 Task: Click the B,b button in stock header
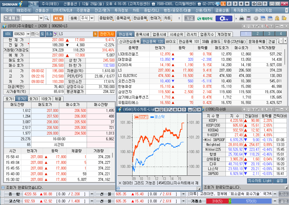[x=49, y=34]
